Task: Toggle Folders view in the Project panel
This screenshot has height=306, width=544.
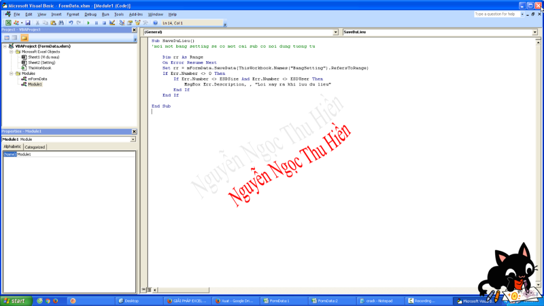Action: (24, 38)
